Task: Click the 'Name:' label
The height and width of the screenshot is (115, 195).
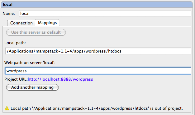Action: [9, 13]
